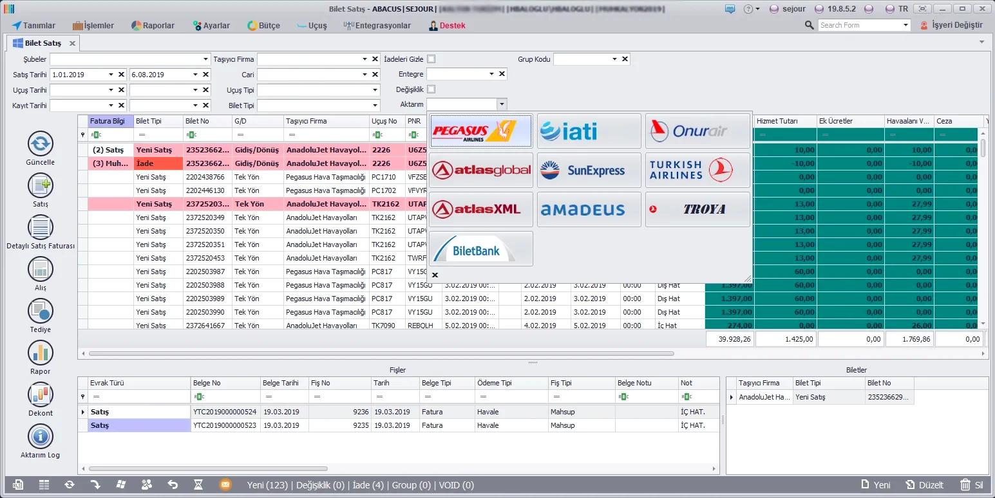The width and height of the screenshot is (995, 498).
Task: Open the Uçuş menu
Action: tap(312, 25)
